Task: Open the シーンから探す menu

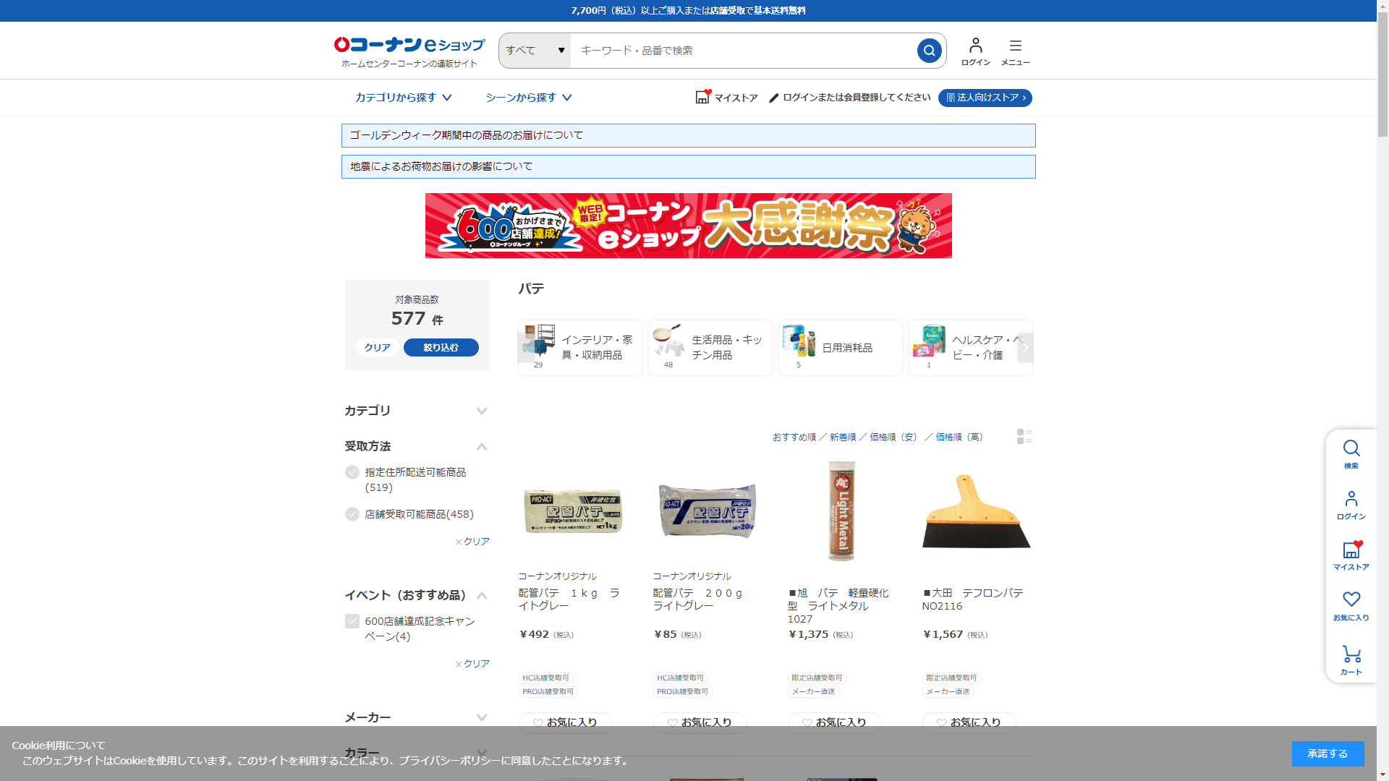Action: click(x=528, y=98)
